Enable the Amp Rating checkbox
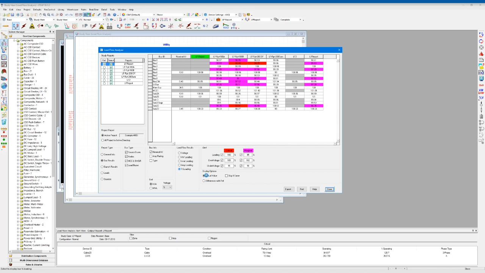The image size is (485, 273). (151, 156)
